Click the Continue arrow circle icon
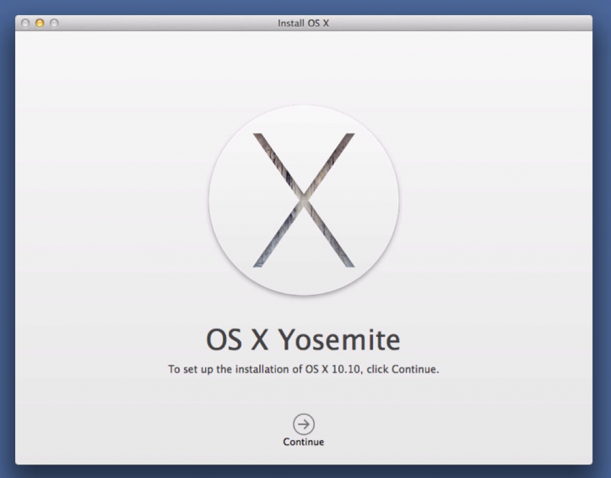Image resolution: width=611 pixels, height=478 pixels. pos(304,424)
